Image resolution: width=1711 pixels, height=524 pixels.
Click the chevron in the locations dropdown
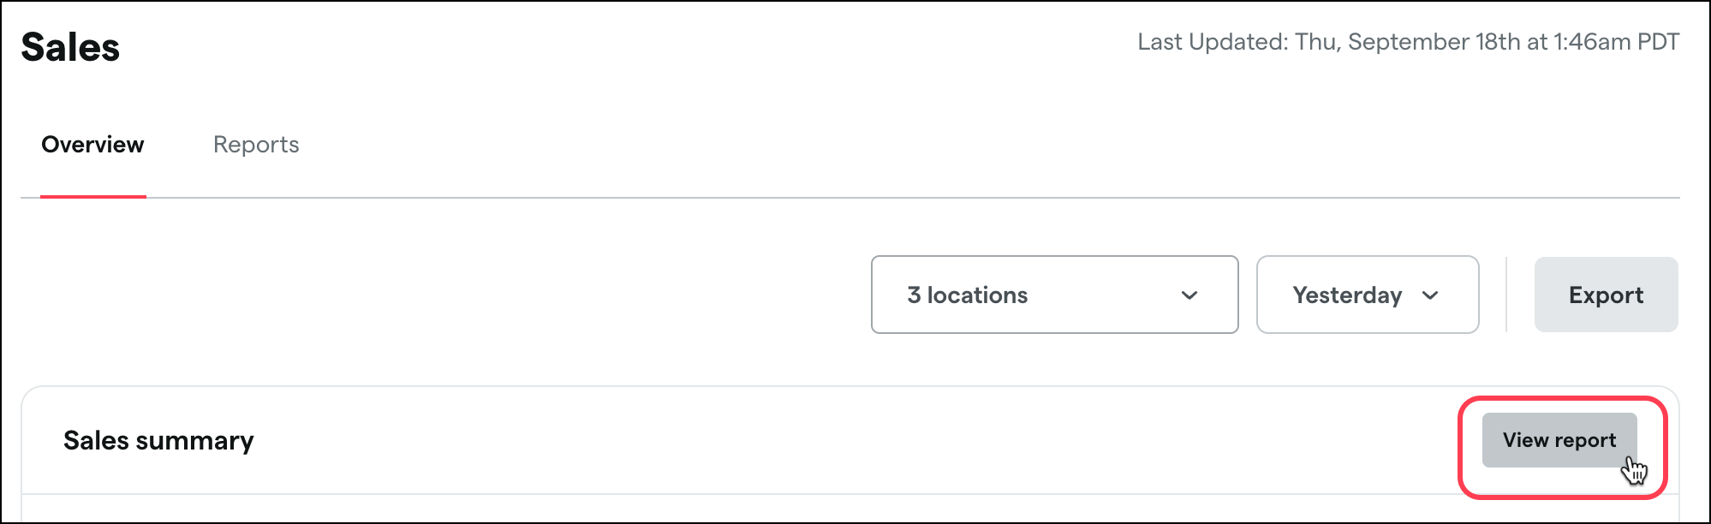[x=1189, y=295]
